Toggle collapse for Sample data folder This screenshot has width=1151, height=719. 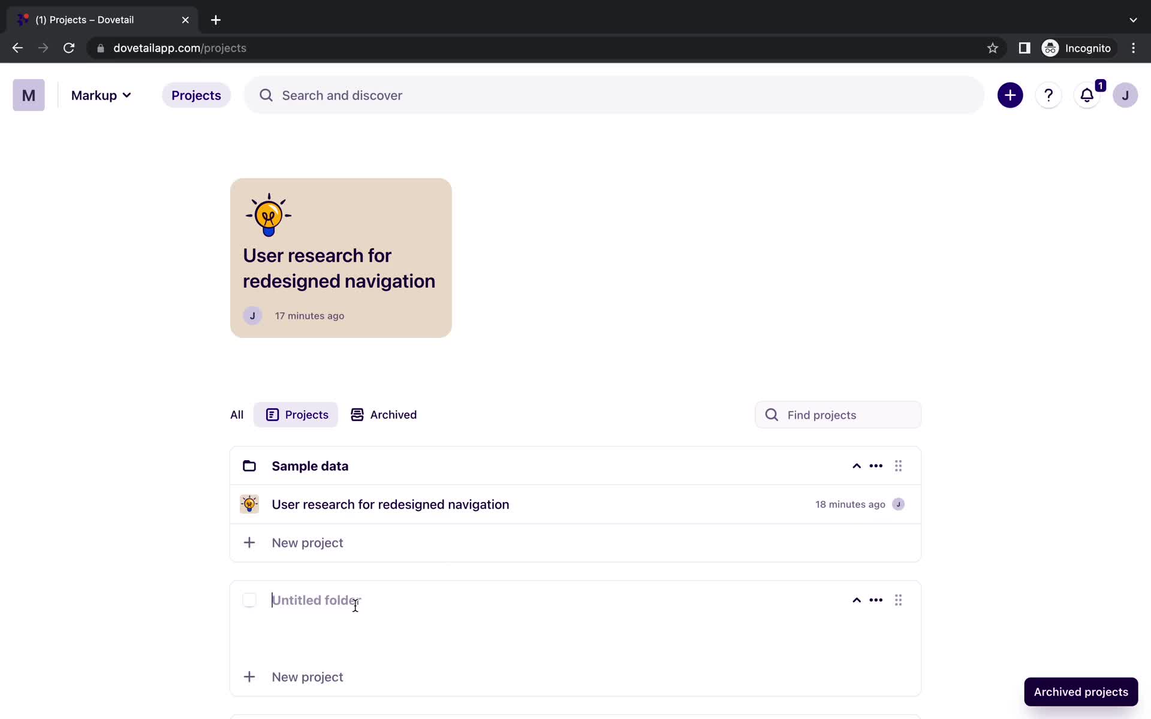pos(857,466)
